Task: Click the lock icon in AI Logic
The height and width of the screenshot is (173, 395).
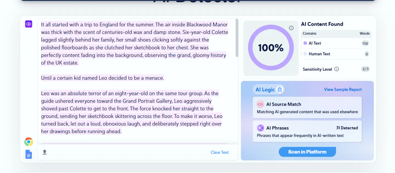Action: coord(280,90)
